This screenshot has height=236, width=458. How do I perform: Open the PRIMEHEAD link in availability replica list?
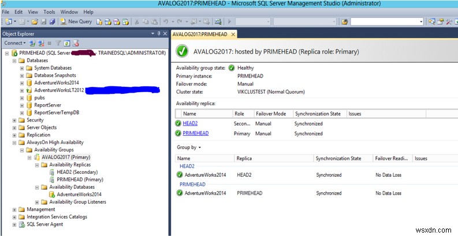click(196, 134)
